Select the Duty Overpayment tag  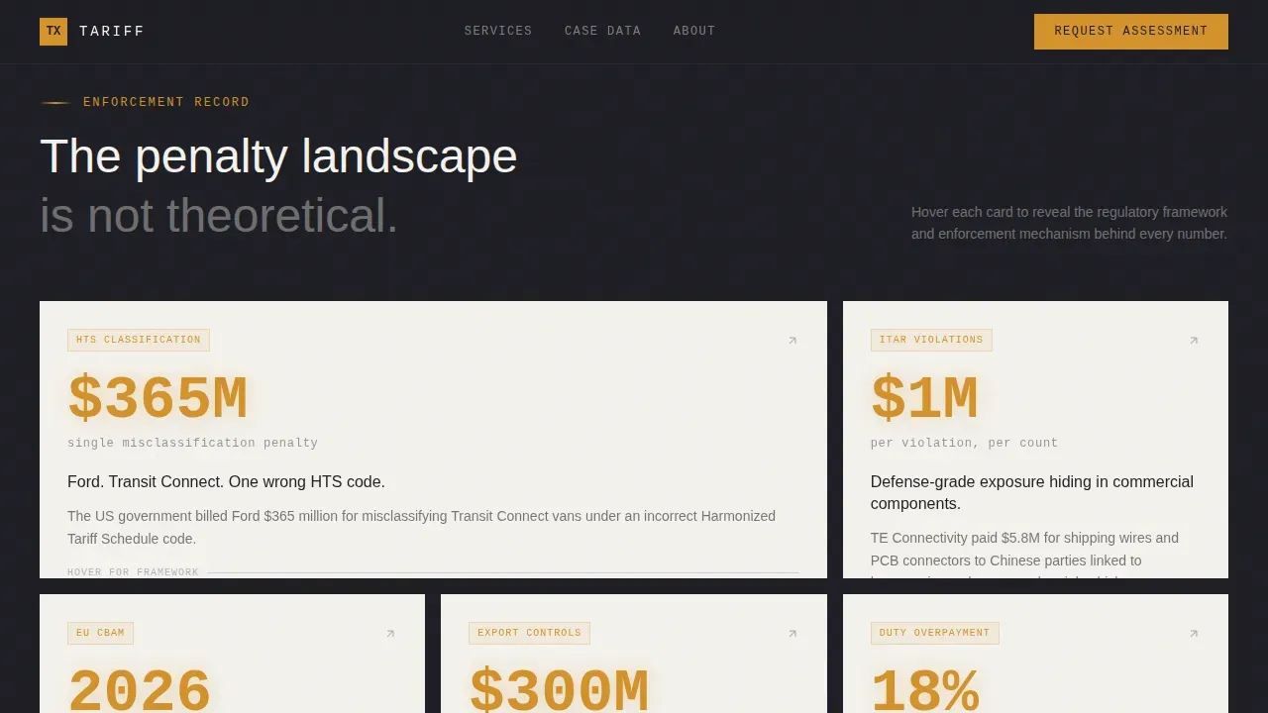click(x=935, y=633)
